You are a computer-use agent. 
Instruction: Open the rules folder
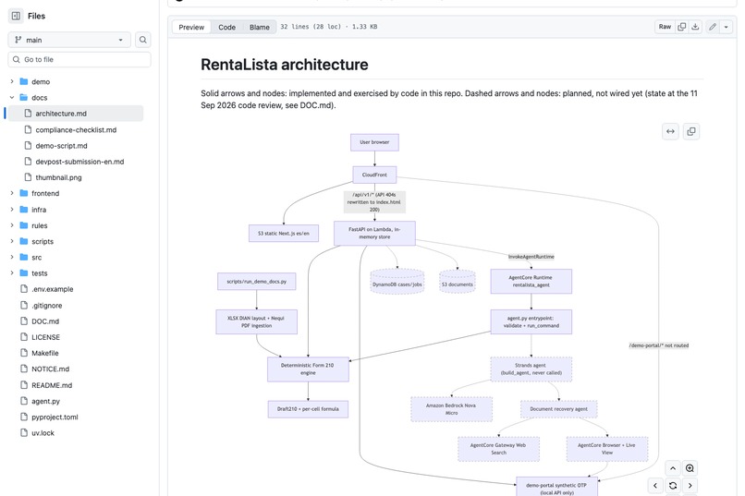click(40, 225)
